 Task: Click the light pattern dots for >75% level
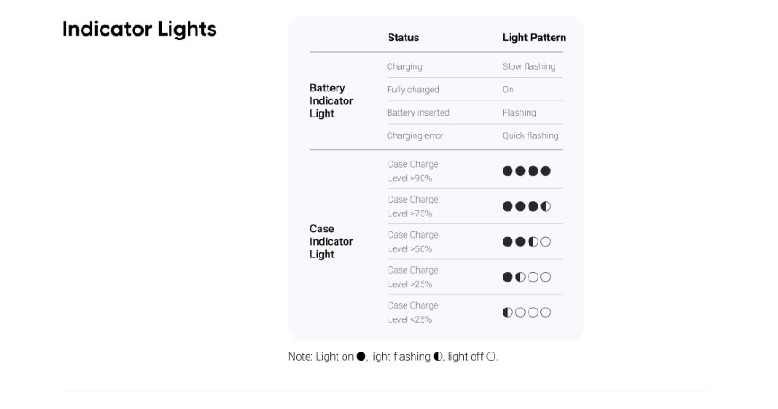tap(527, 206)
